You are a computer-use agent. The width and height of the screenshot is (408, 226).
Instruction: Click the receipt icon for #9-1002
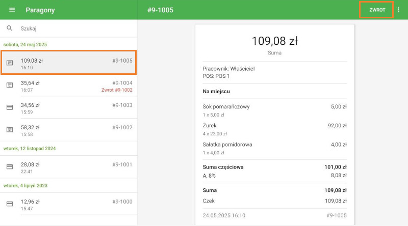pyautogui.click(x=10, y=130)
